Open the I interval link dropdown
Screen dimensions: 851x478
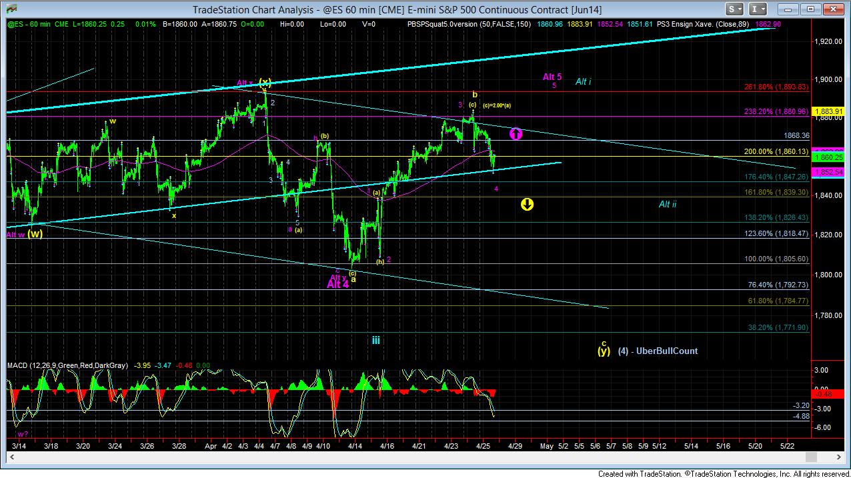tap(757, 9)
